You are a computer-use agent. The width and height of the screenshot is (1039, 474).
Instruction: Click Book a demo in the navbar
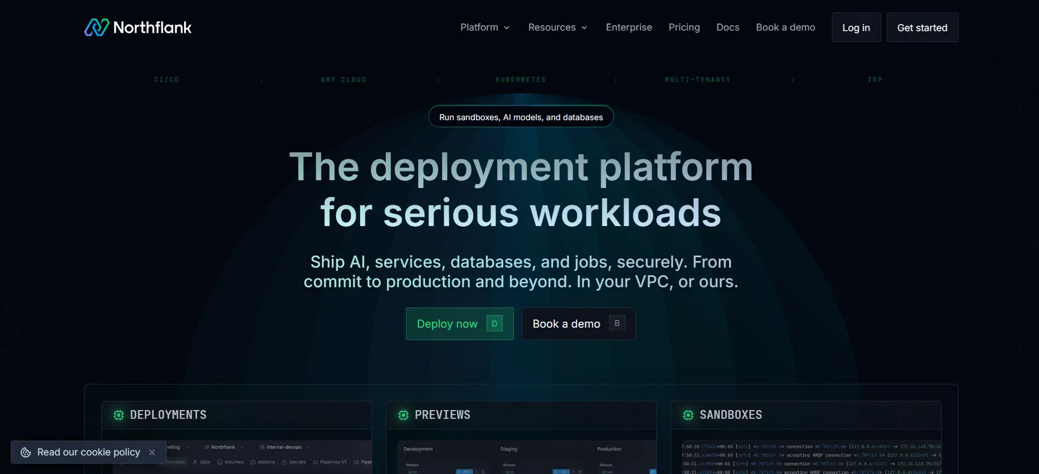786,27
